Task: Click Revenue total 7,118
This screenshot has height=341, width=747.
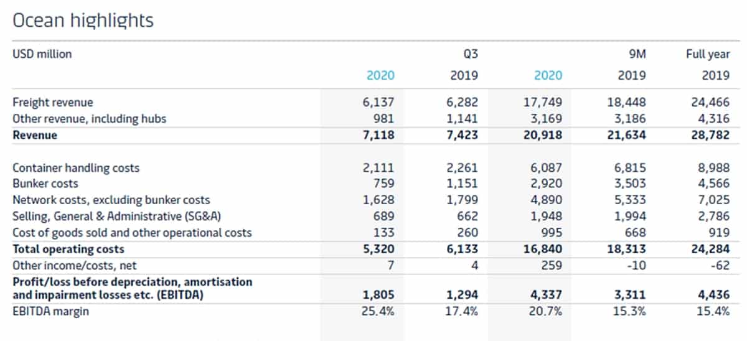Action: pos(377,135)
